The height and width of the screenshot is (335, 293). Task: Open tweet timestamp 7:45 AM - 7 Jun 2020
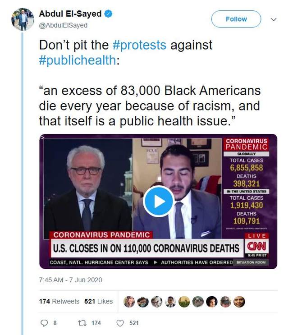[70, 280]
